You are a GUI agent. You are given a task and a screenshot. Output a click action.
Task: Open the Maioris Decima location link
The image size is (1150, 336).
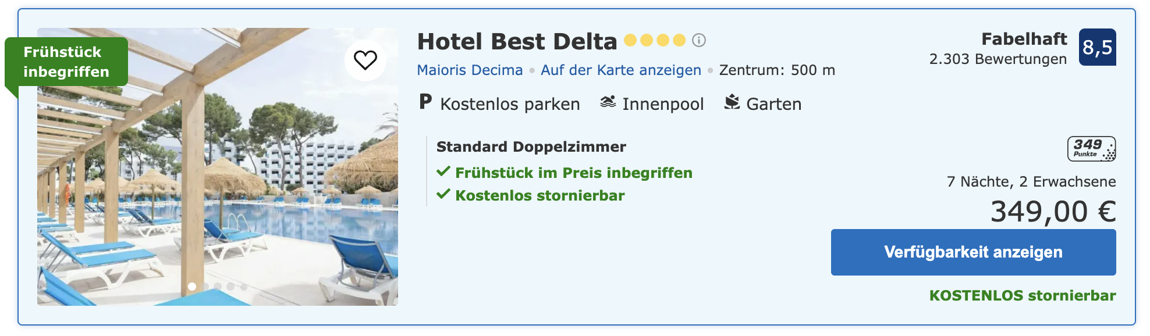click(470, 70)
